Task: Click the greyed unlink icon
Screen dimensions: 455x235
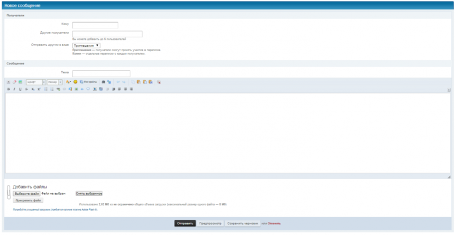Action: point(64,89)
